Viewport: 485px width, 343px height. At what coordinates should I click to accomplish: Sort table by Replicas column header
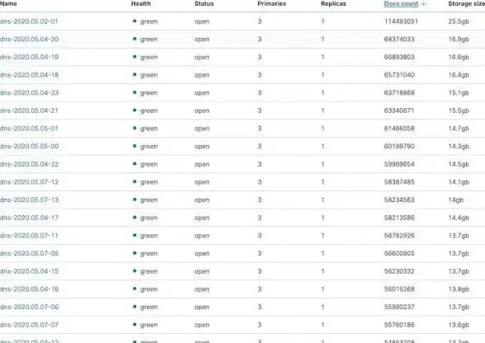click(333, 4)
